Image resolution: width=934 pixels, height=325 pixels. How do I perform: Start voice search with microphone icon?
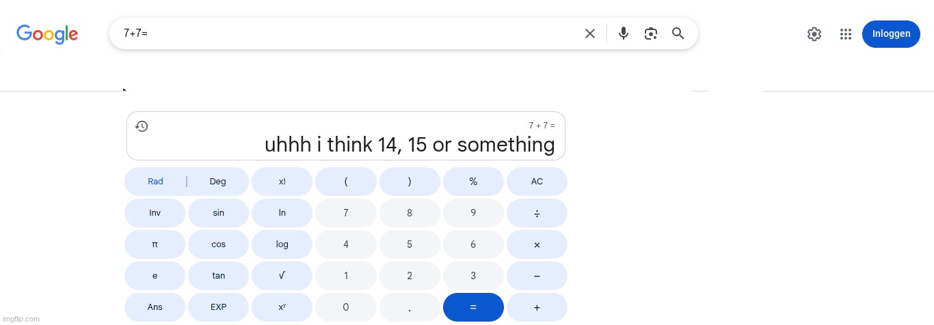[623, 33]
